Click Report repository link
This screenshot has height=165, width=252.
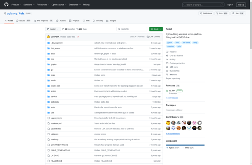(x=173, y=78)
